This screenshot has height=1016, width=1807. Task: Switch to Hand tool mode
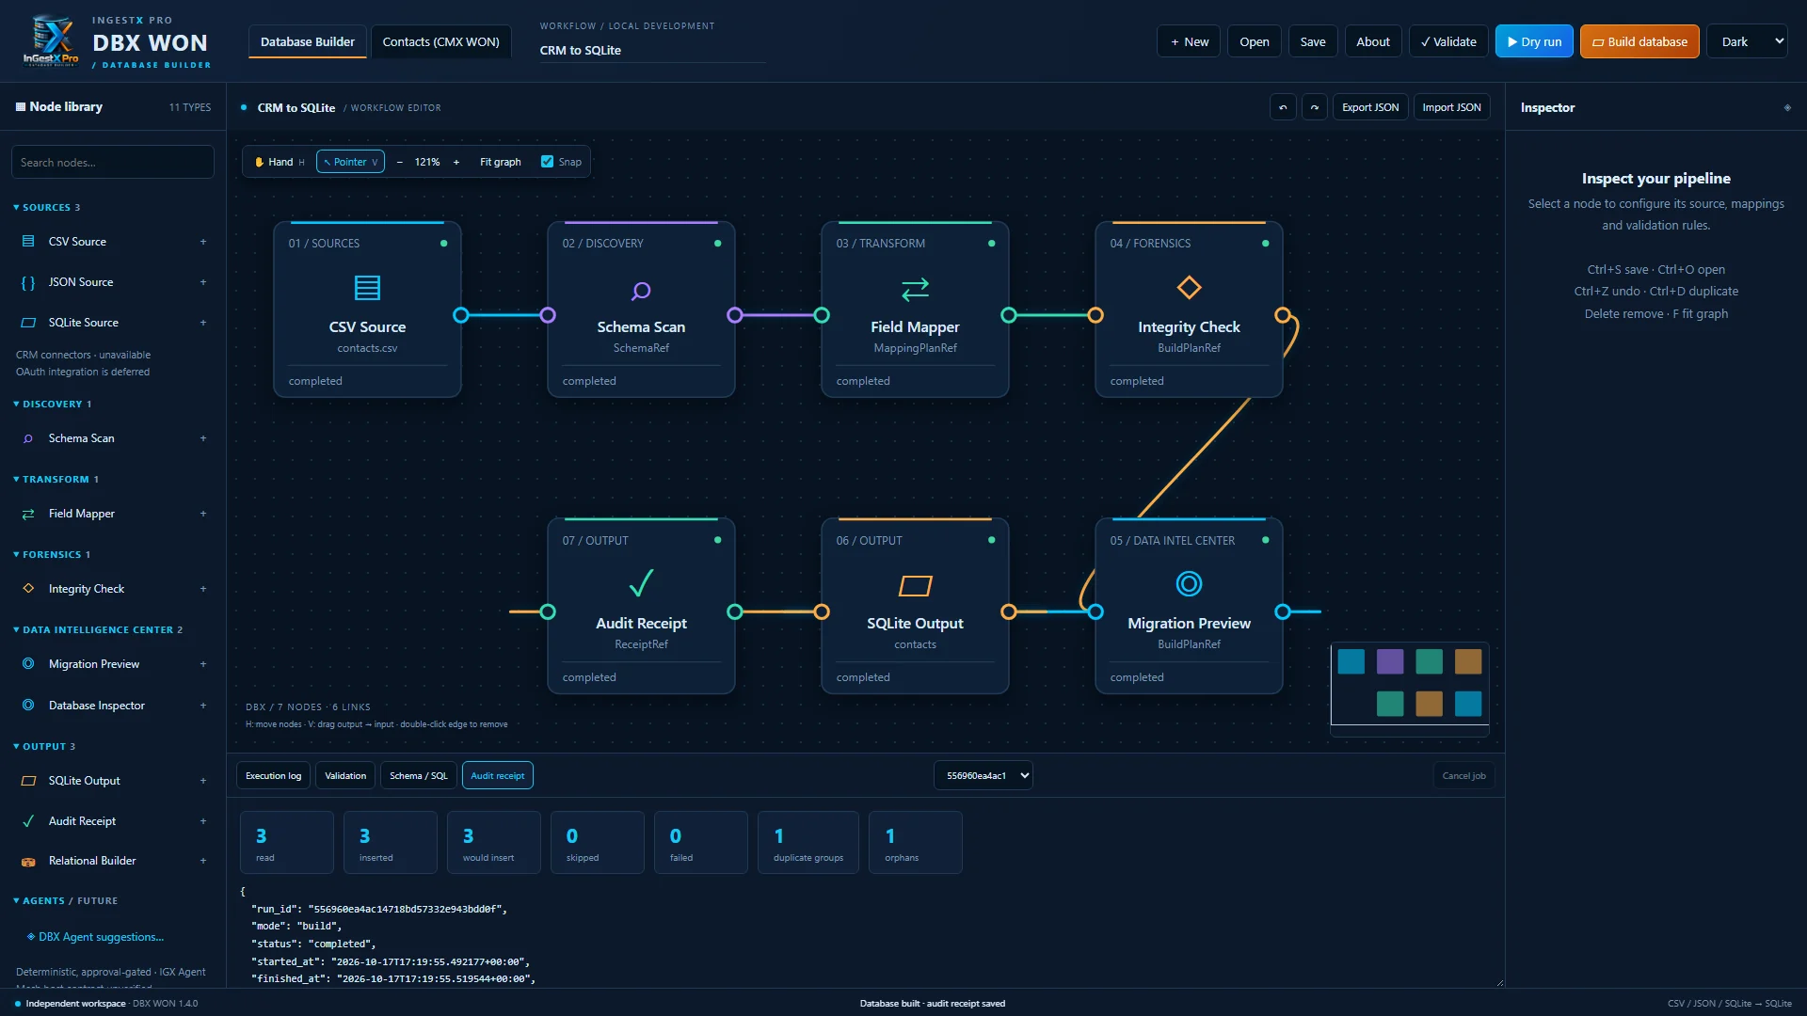tap(280, 162)
